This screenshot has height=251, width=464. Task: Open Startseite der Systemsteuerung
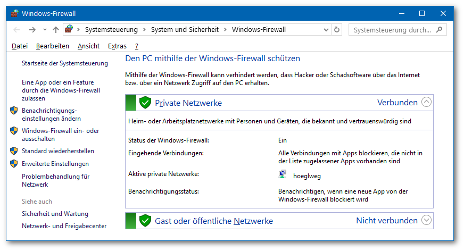65,63
